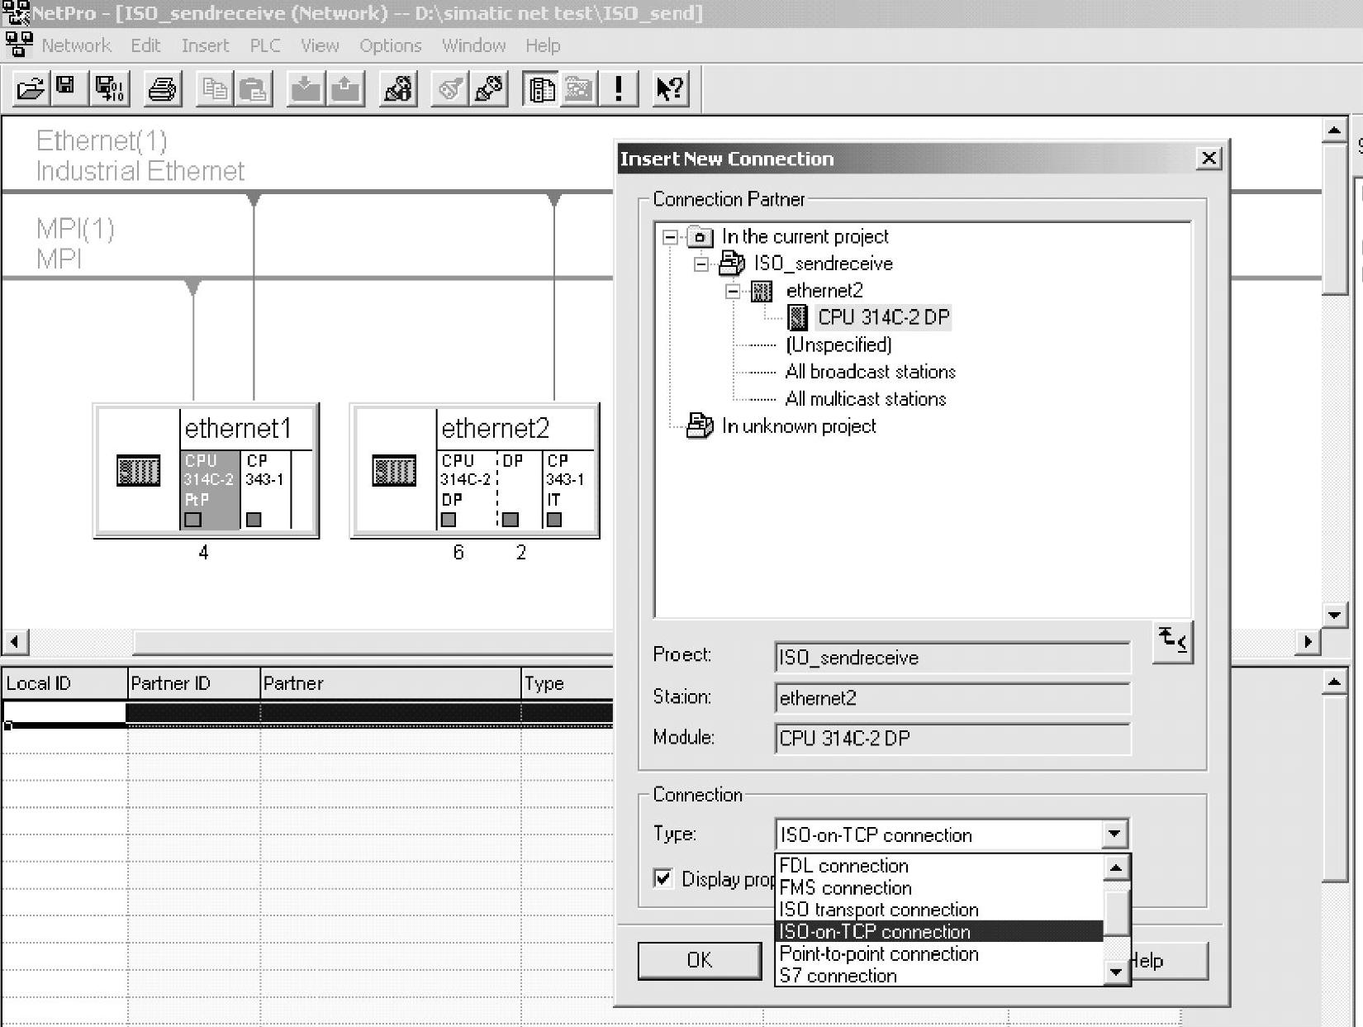Click the Open project toolbar icon
1363x1027 pixels.
coord(31,88)
